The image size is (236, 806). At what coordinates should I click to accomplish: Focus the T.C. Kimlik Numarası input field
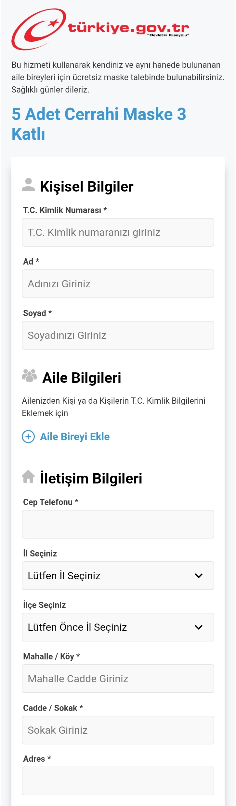tap(118, 232)
